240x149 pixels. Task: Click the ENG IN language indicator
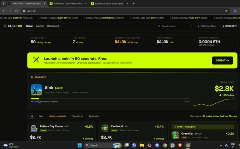233,145
